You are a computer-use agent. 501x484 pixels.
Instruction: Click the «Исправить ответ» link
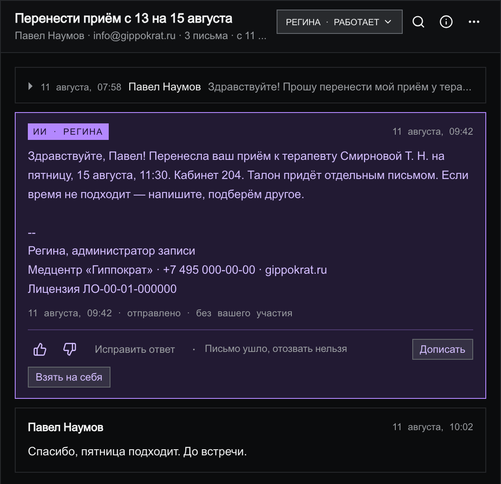tap(135, 349)
